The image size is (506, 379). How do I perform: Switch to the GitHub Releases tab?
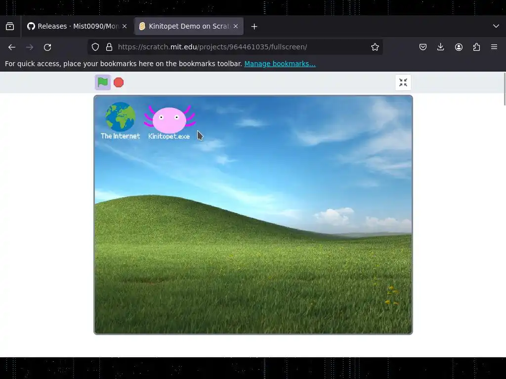coord(74,27)
